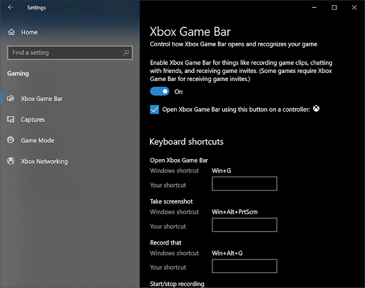Click the On label beside the toggle
This screenshot has width=365, height=288.
pos(179,92)
